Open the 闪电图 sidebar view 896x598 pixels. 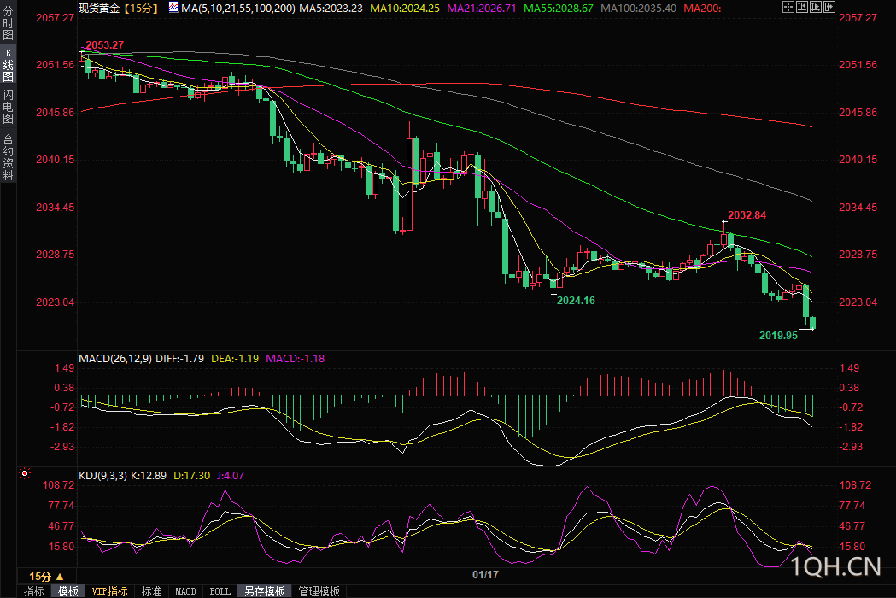(8, 106)
